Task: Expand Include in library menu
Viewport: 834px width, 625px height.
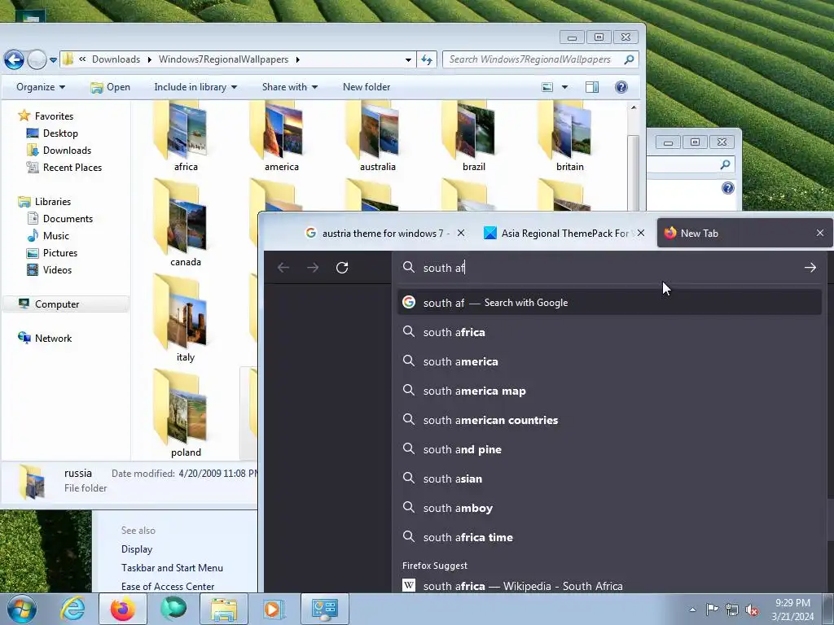Action: tap(195, 87)
